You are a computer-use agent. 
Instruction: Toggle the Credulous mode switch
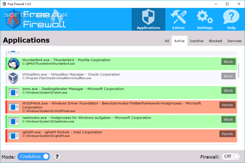click(34, 156)
